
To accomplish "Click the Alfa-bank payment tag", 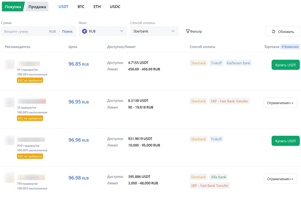I will (218, 177).
